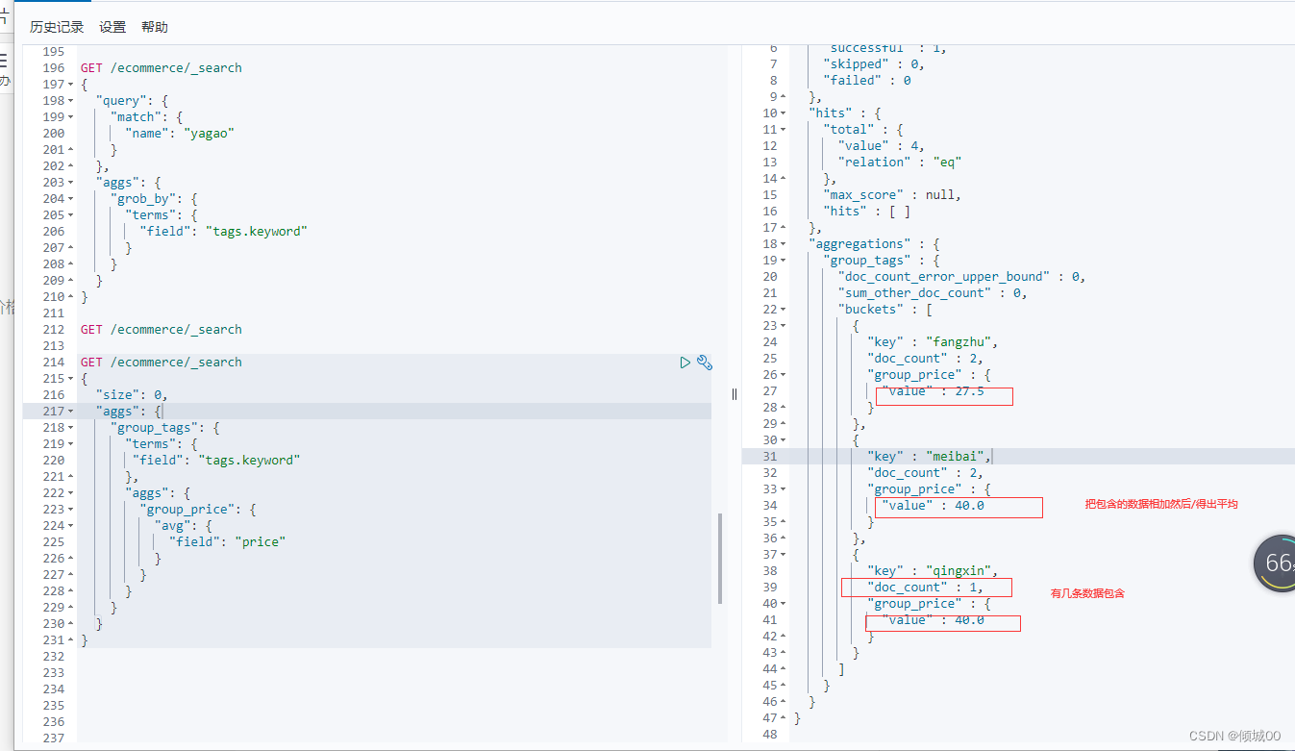The height and width of the screenshot is (751, 1295).
Task: Collapse the "terms" block at line 219
Action: (x=71, y=444)
